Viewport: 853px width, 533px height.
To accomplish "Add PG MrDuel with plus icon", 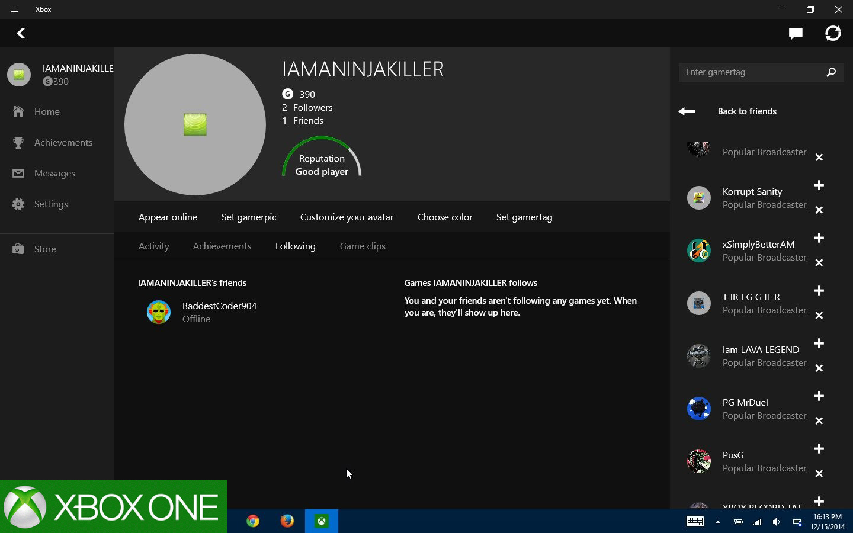I will [819, 396].
